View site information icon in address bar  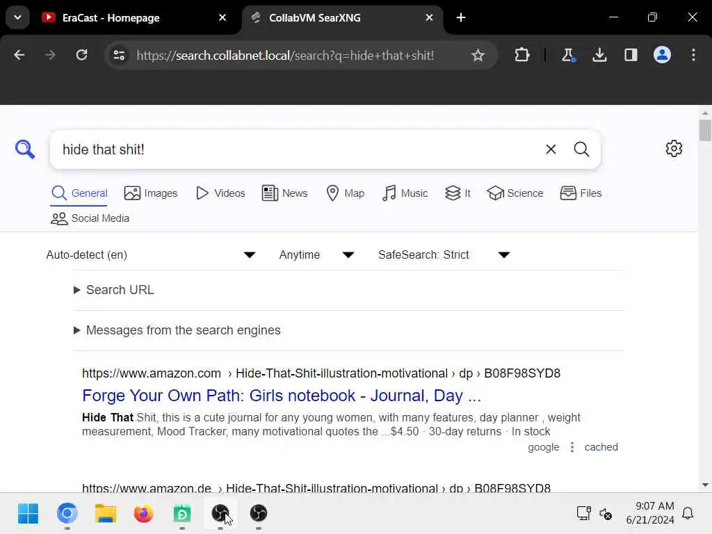119,55
